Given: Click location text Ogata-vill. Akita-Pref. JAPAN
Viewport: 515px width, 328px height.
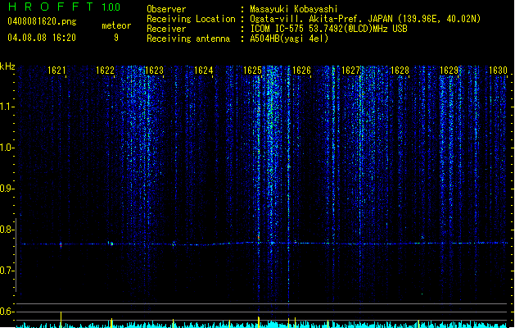Looking at the screenshot, I should point(321,19).
